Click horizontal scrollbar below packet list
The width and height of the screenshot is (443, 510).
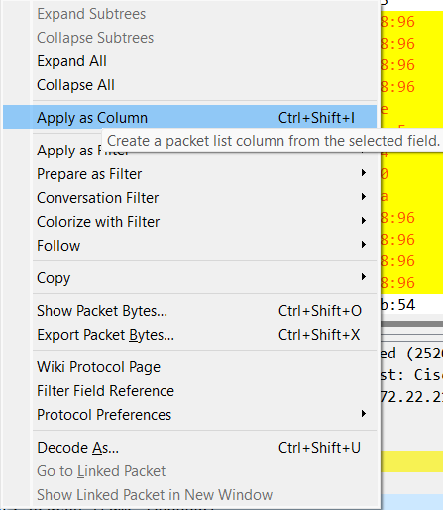pyautogui.click(x=412, y=324)
